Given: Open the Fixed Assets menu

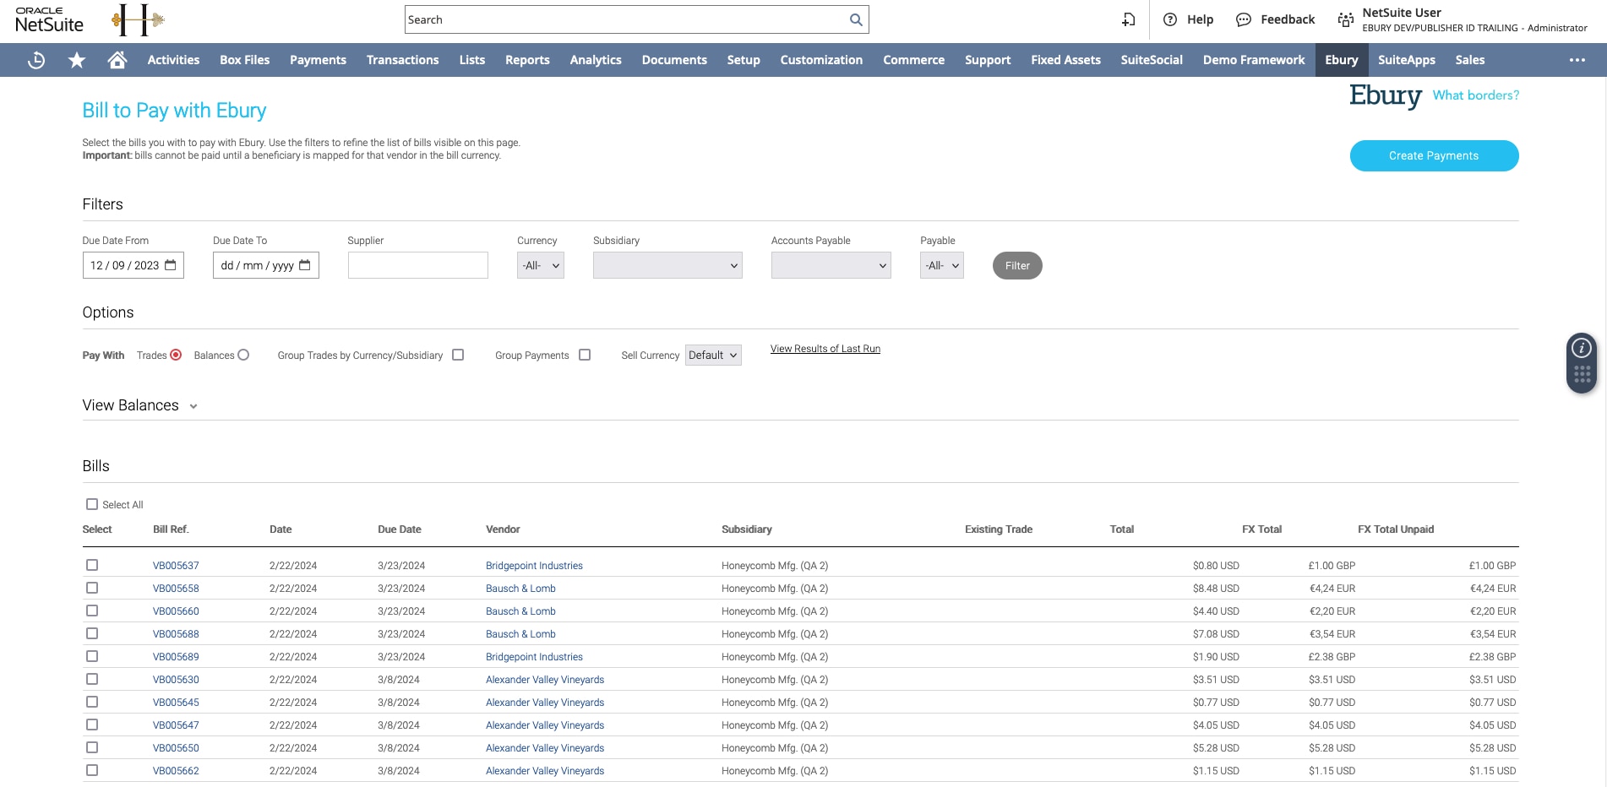Looking at the screenshot, I should [1065, 60].
